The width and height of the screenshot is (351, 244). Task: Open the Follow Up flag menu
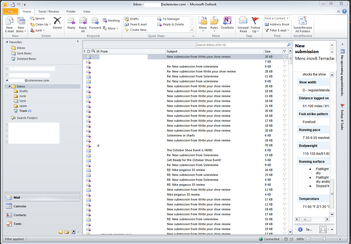click(255, 25)
